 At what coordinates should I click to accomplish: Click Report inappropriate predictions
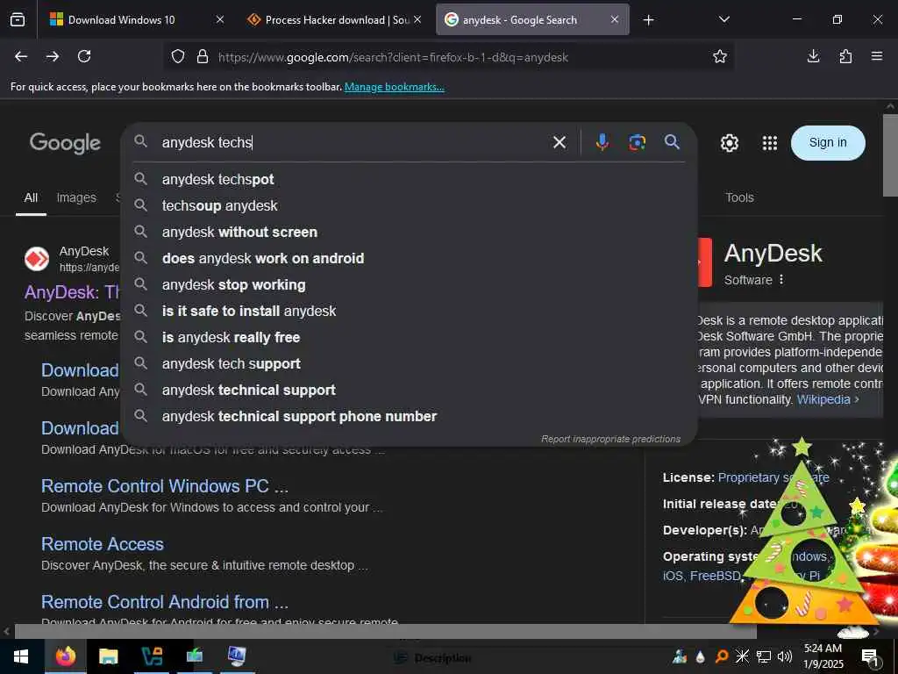(x=610, y=439)
